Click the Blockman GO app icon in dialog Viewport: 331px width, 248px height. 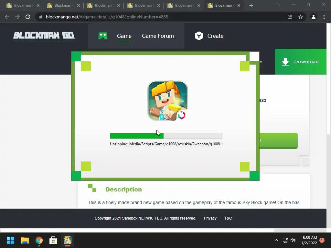pos(167,101)
